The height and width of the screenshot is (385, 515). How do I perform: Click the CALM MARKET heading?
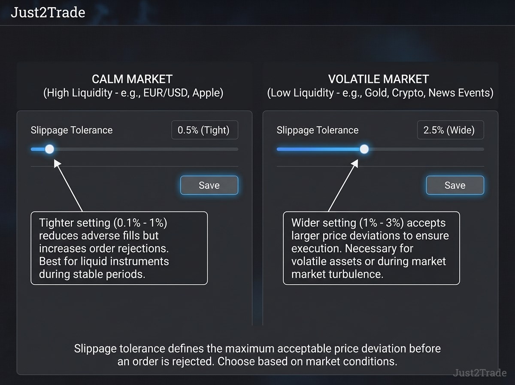tap(132, 79)
